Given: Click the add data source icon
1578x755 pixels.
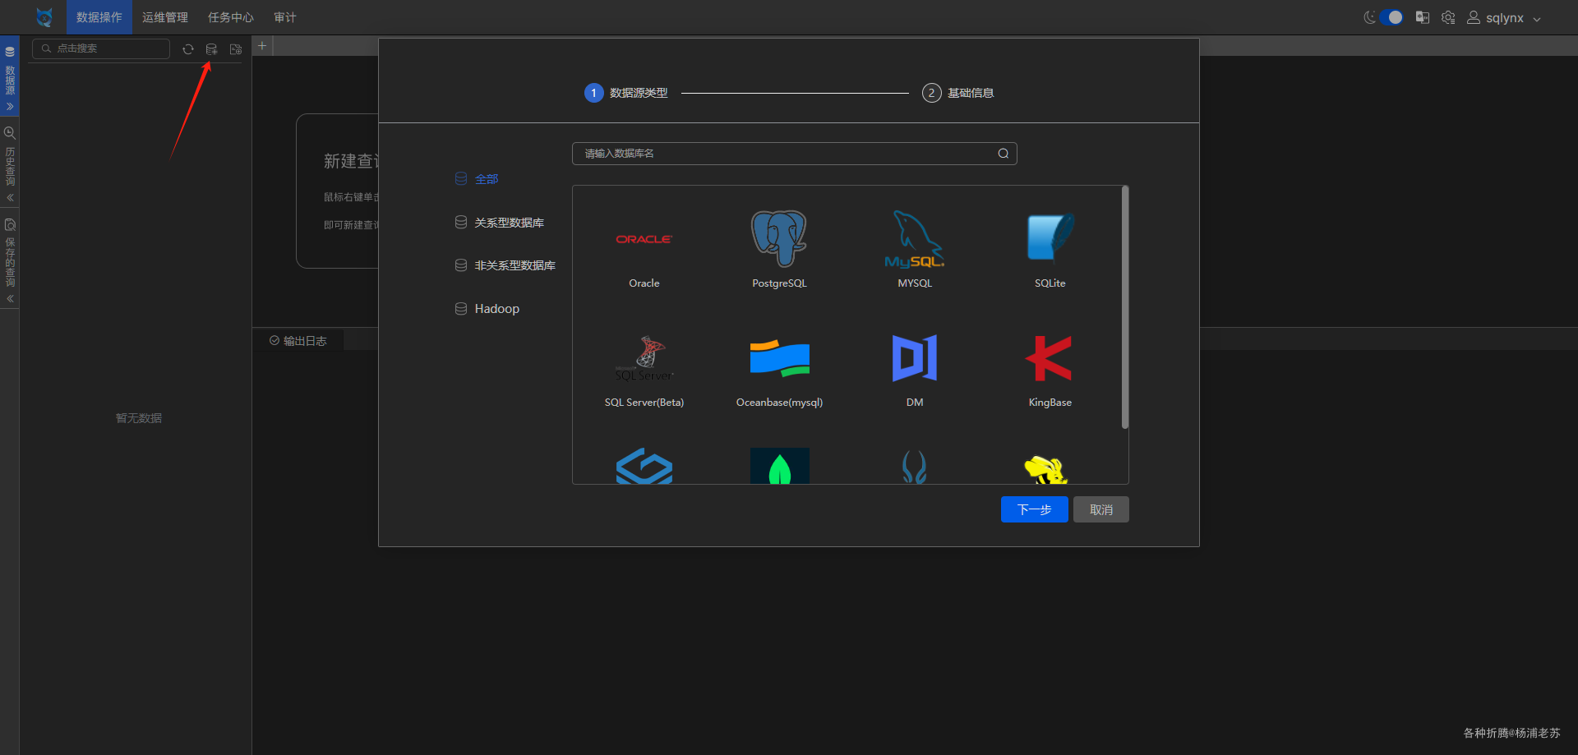Looking at the screenshot, I should pyautogui.click(x=211, y=49).
